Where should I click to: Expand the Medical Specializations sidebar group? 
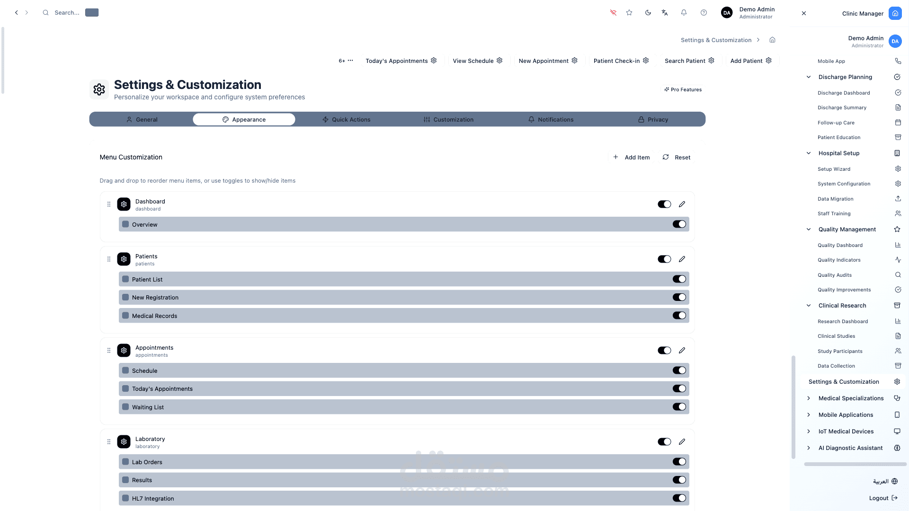point(809,398)
